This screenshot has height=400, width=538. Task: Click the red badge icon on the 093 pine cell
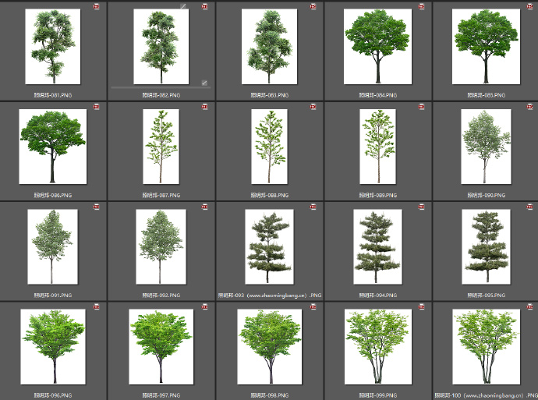click(x=313, y=207)
